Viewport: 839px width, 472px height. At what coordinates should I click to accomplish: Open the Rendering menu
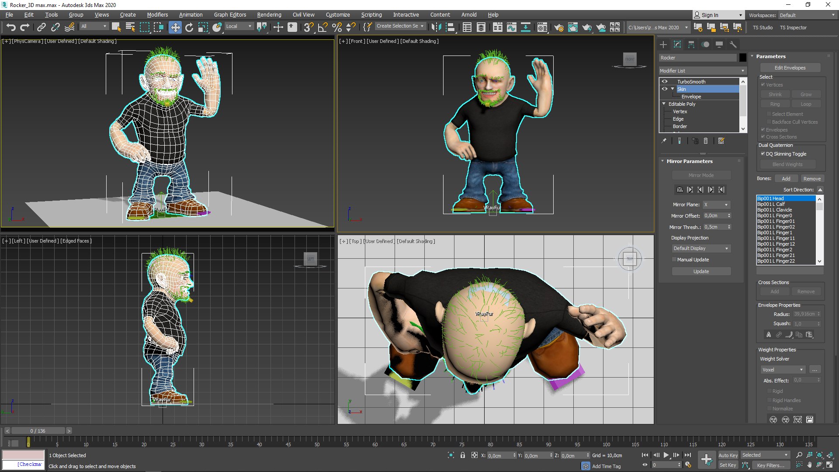pyautogui.click(x=269, y=14)
